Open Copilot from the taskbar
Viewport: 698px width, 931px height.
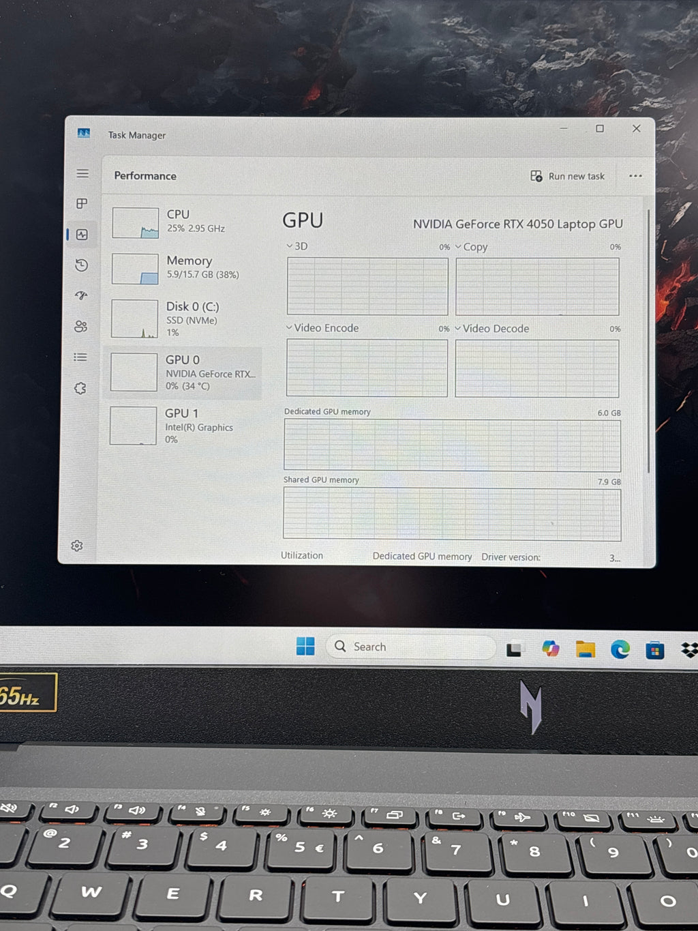point(550,649)
